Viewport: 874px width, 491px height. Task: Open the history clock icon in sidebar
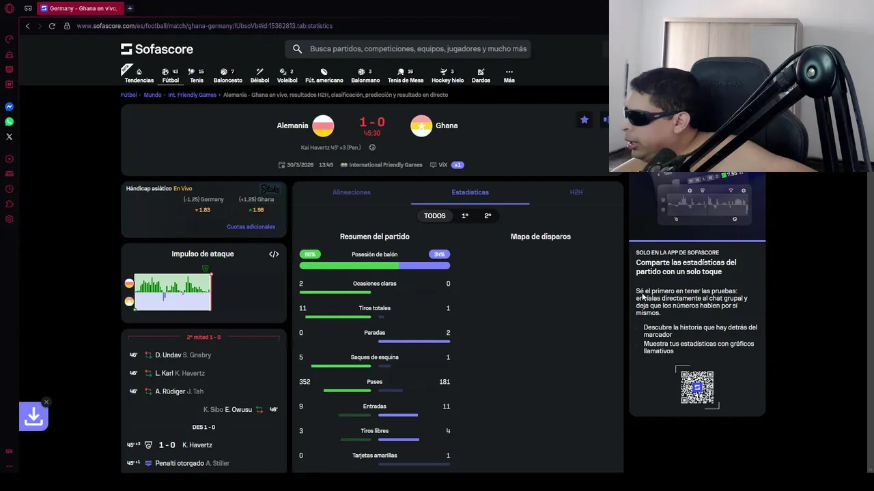coord(10,189)
